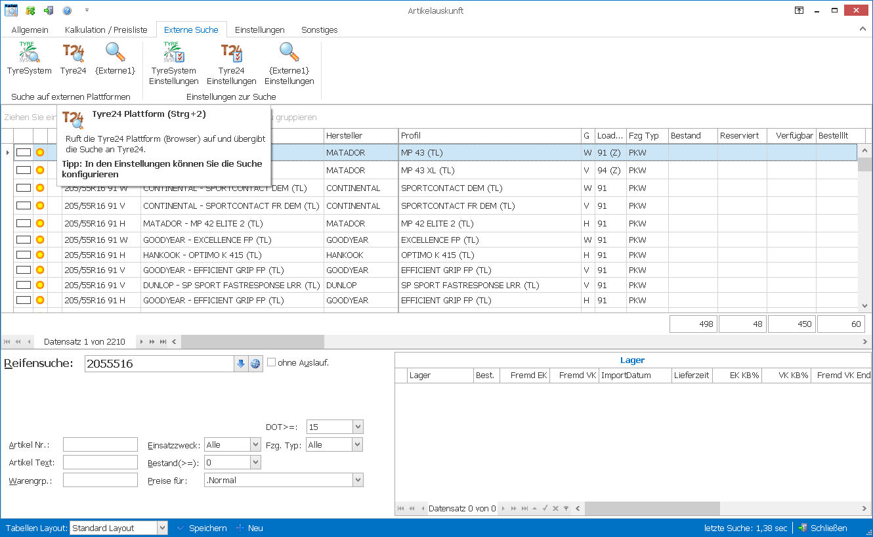Viewport: 873px width, 537px height.
Task: Click the article grid horizontal scrollbar thumb
Action: coord(253,342)
